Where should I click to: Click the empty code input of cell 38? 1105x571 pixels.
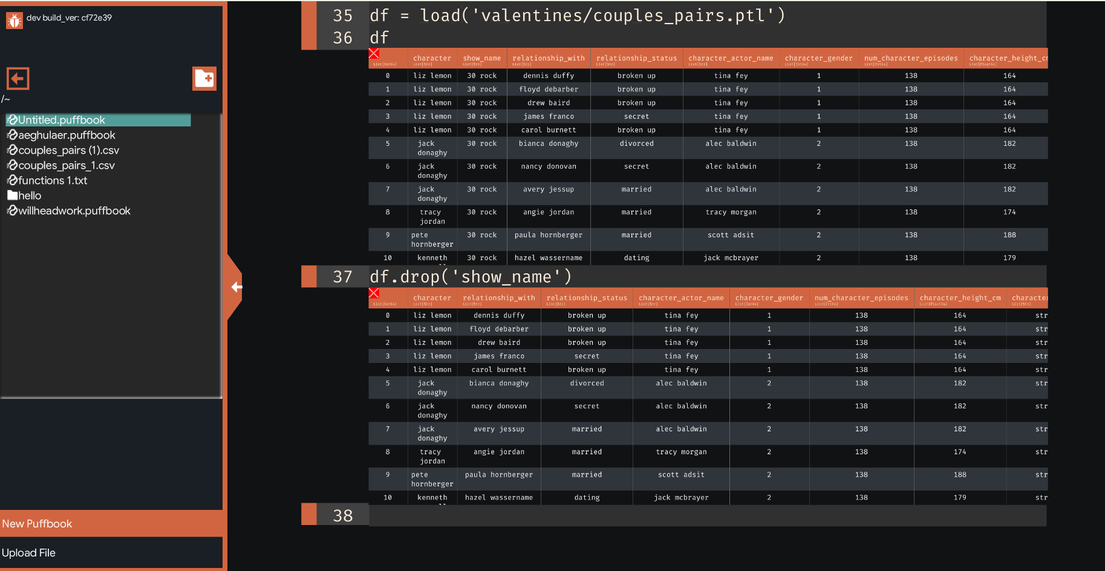pyautogui.click(x=708, y=515)
